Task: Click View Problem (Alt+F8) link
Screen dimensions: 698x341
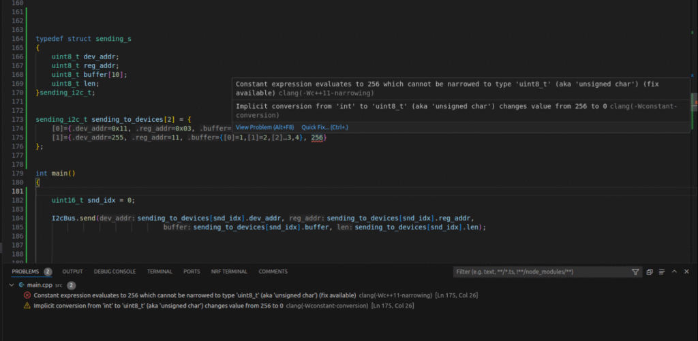Action: pyautogui.click(x=265, y=127)
